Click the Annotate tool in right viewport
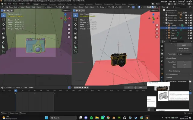Screen dimensions: 193x120 click(x=76, y=43)
